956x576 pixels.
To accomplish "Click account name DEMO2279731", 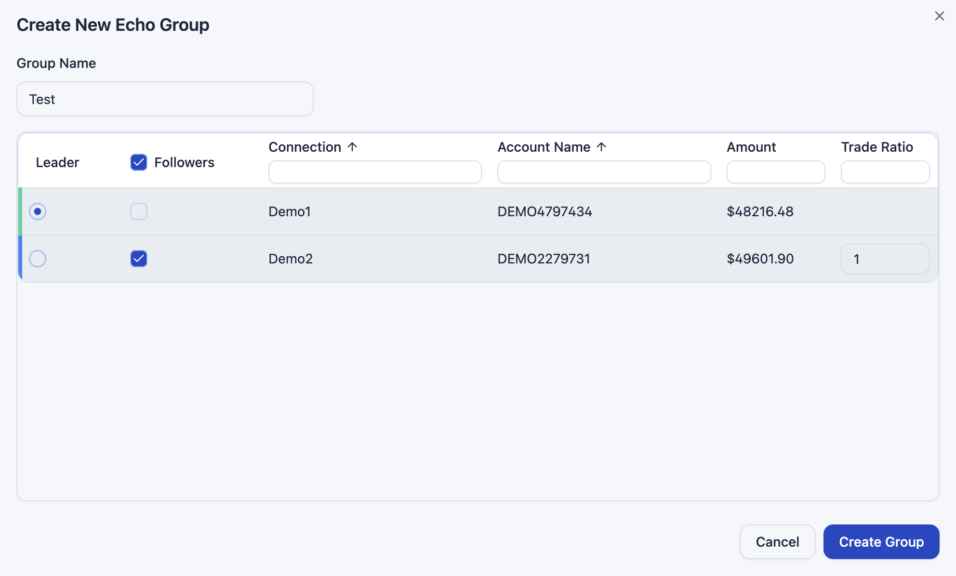I will click(544, 259).
